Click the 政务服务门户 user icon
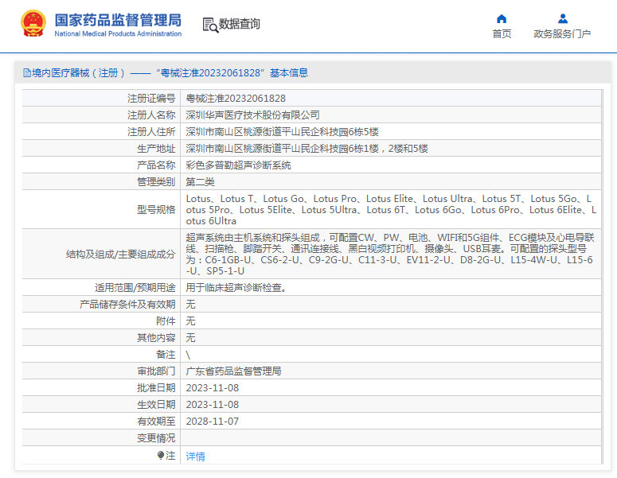Viewport: 617px width, 478px height. 563,18
